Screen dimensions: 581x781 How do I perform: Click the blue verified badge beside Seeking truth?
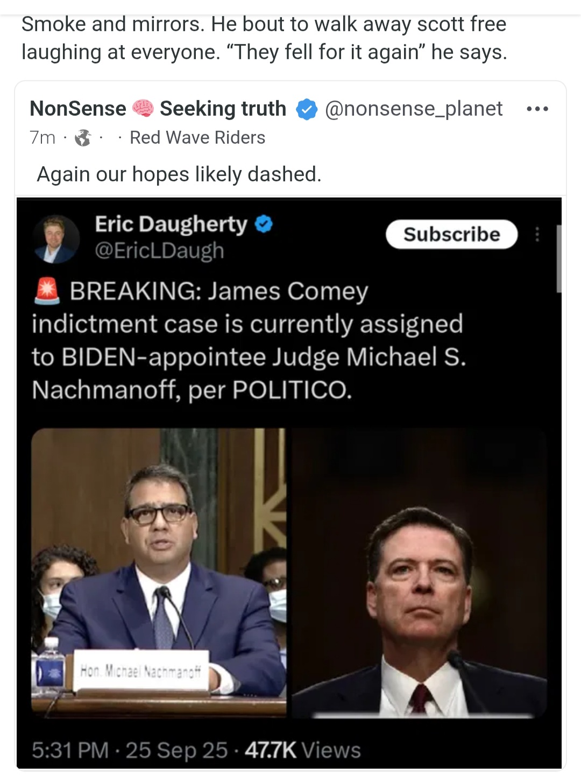click(x=306, y=109)
